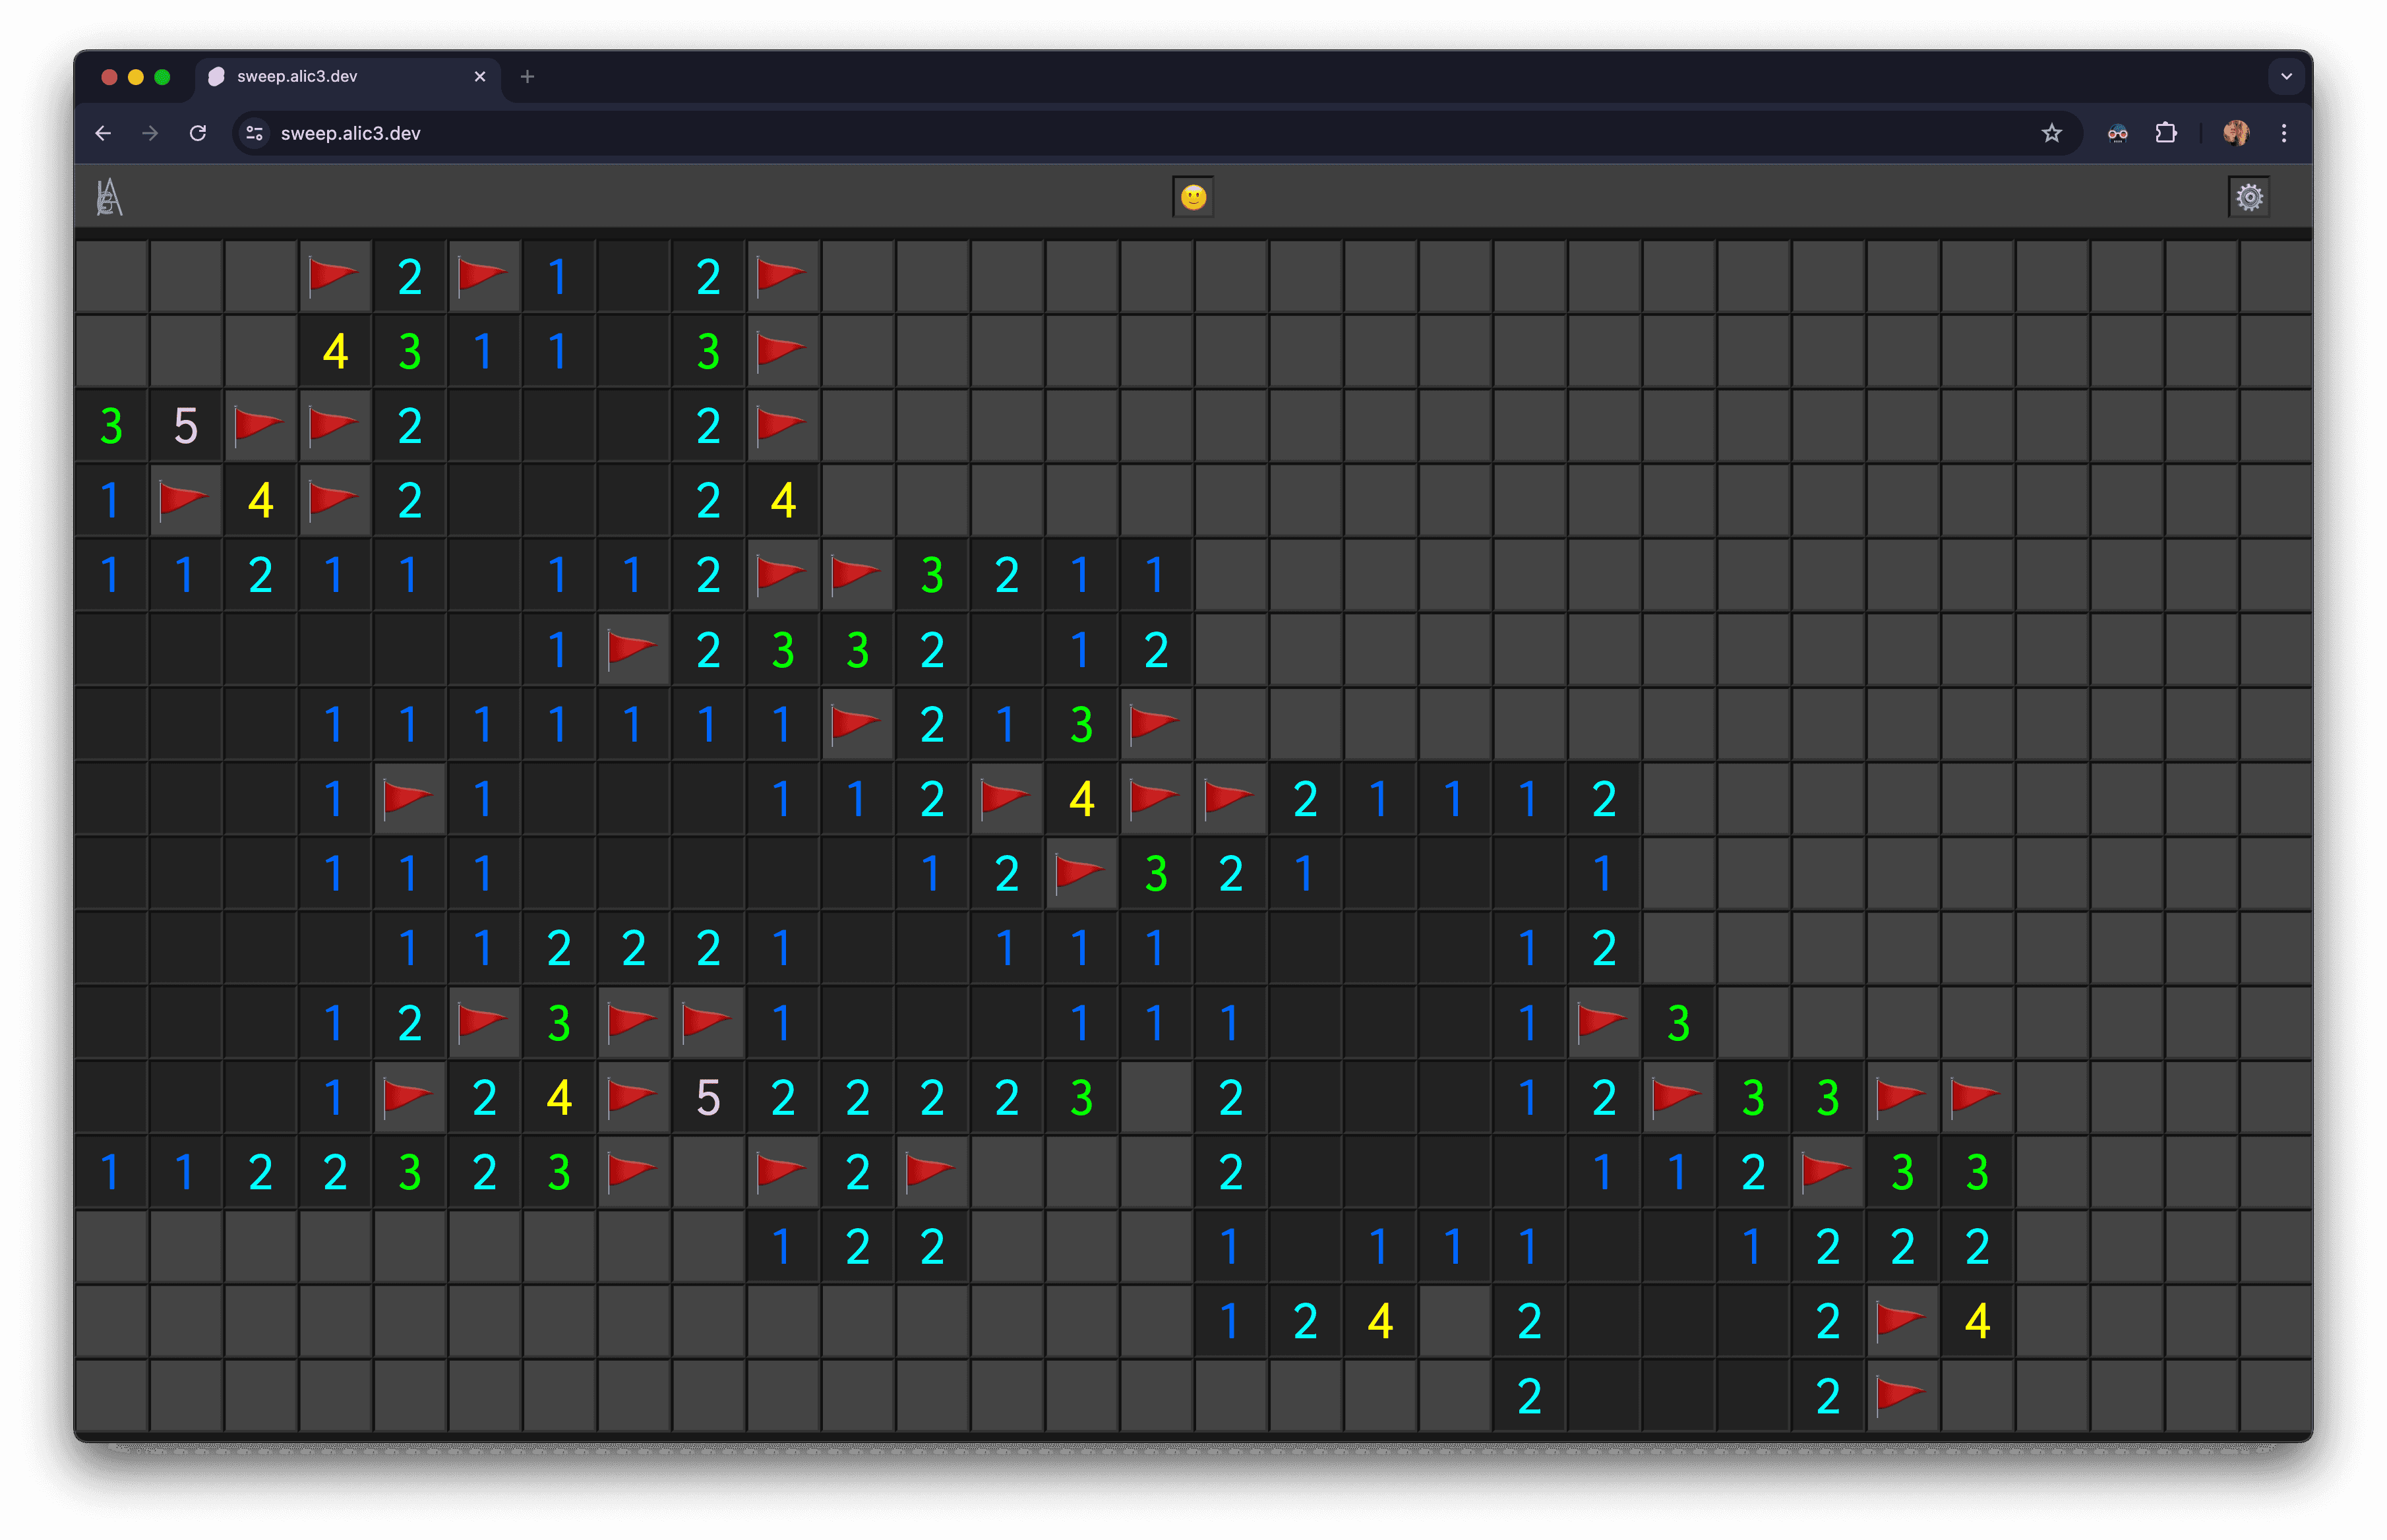Image resolution: width=2387 pixels, height=1540 pixels.
Task: Click the alic3 logo in the game header
Action: coord(109,197)
